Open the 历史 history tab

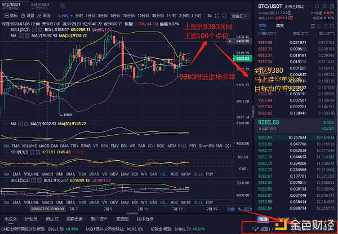click(52, 219)
